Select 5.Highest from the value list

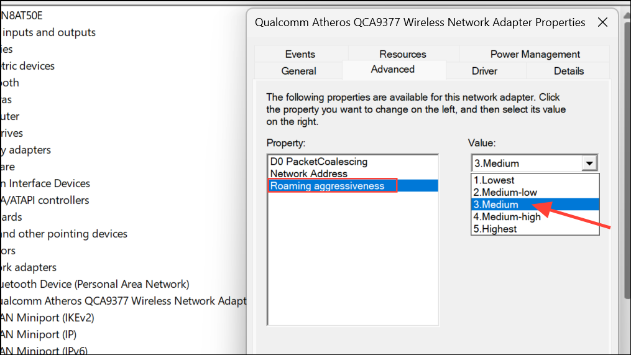495,229
